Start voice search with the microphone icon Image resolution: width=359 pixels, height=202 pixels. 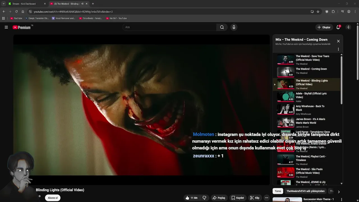pos(234,27)
